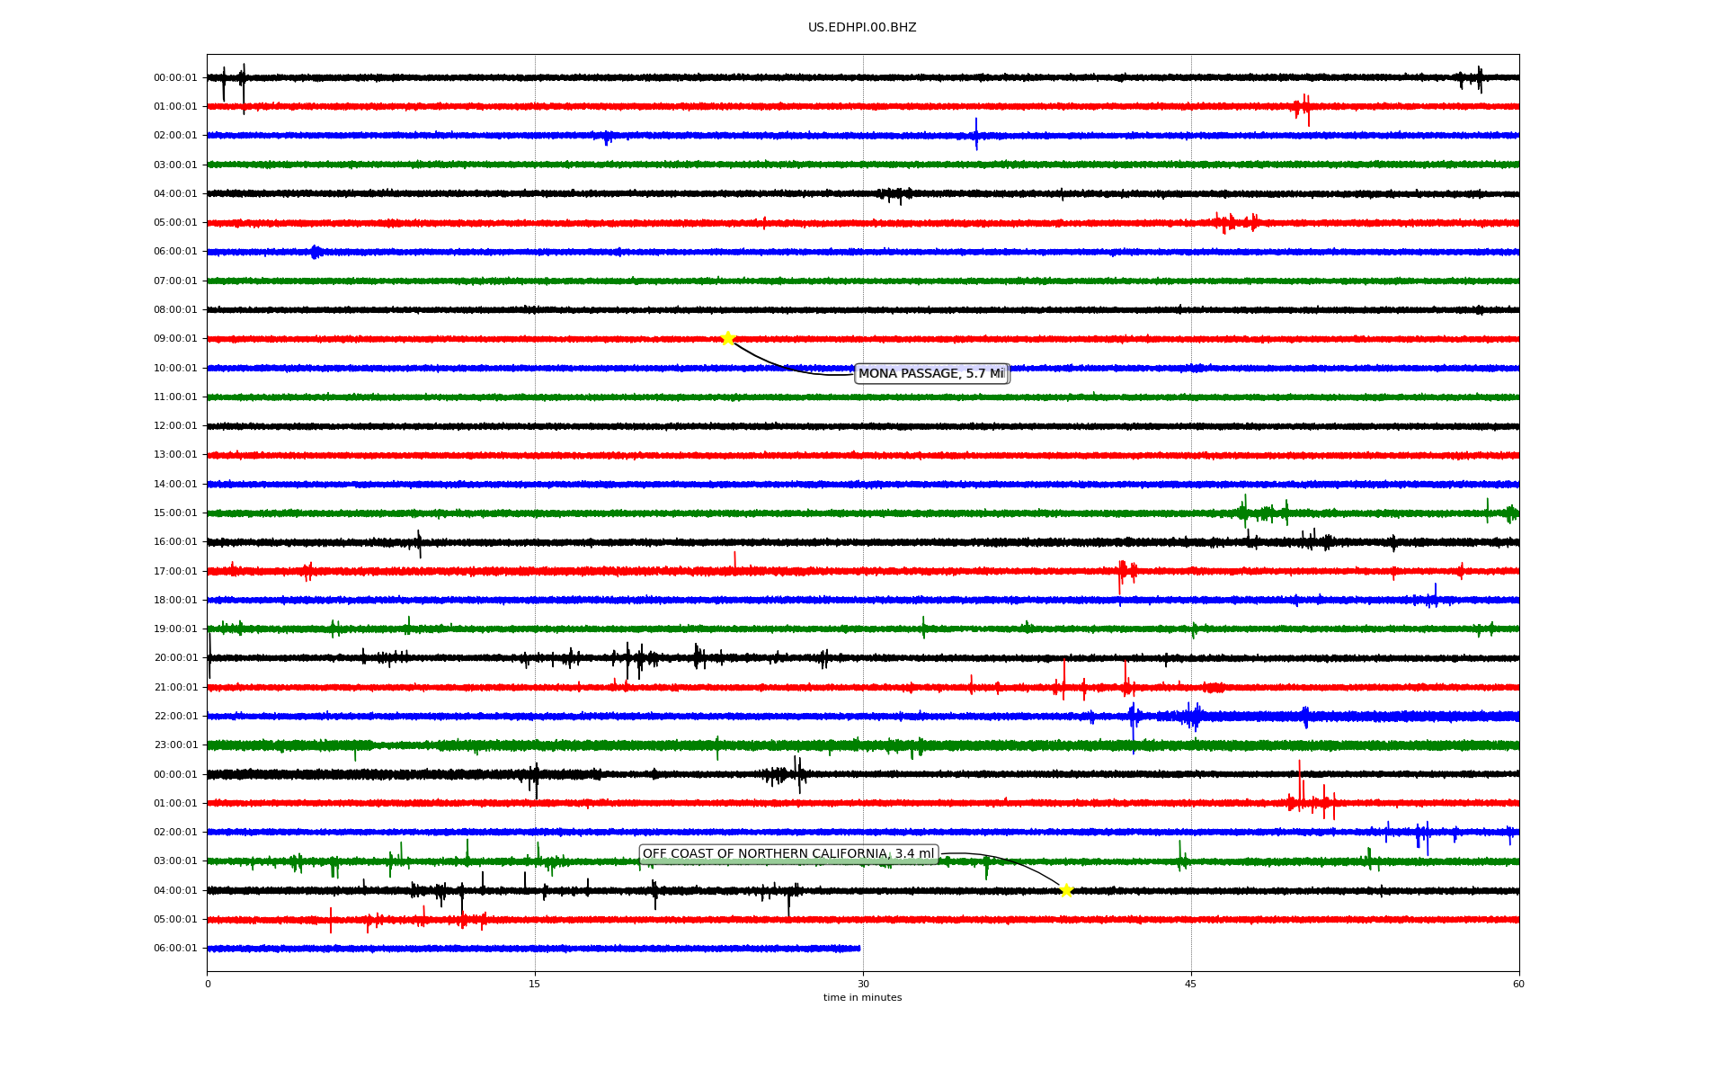The height and width of the screenshot is (1079, 1726).
Task: Click the 'time in minutes' axis label
Action: coord(862,998)
